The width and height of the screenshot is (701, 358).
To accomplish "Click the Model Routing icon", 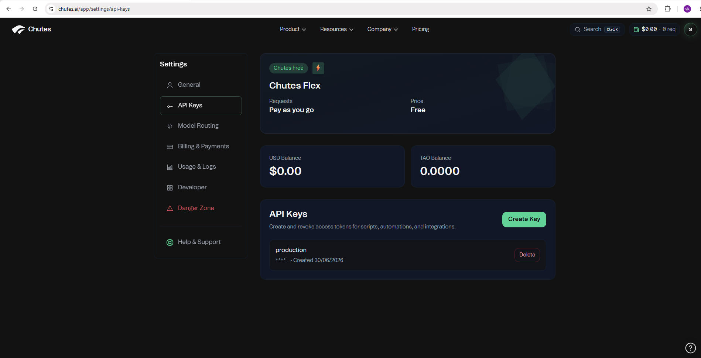I will 170,126.
